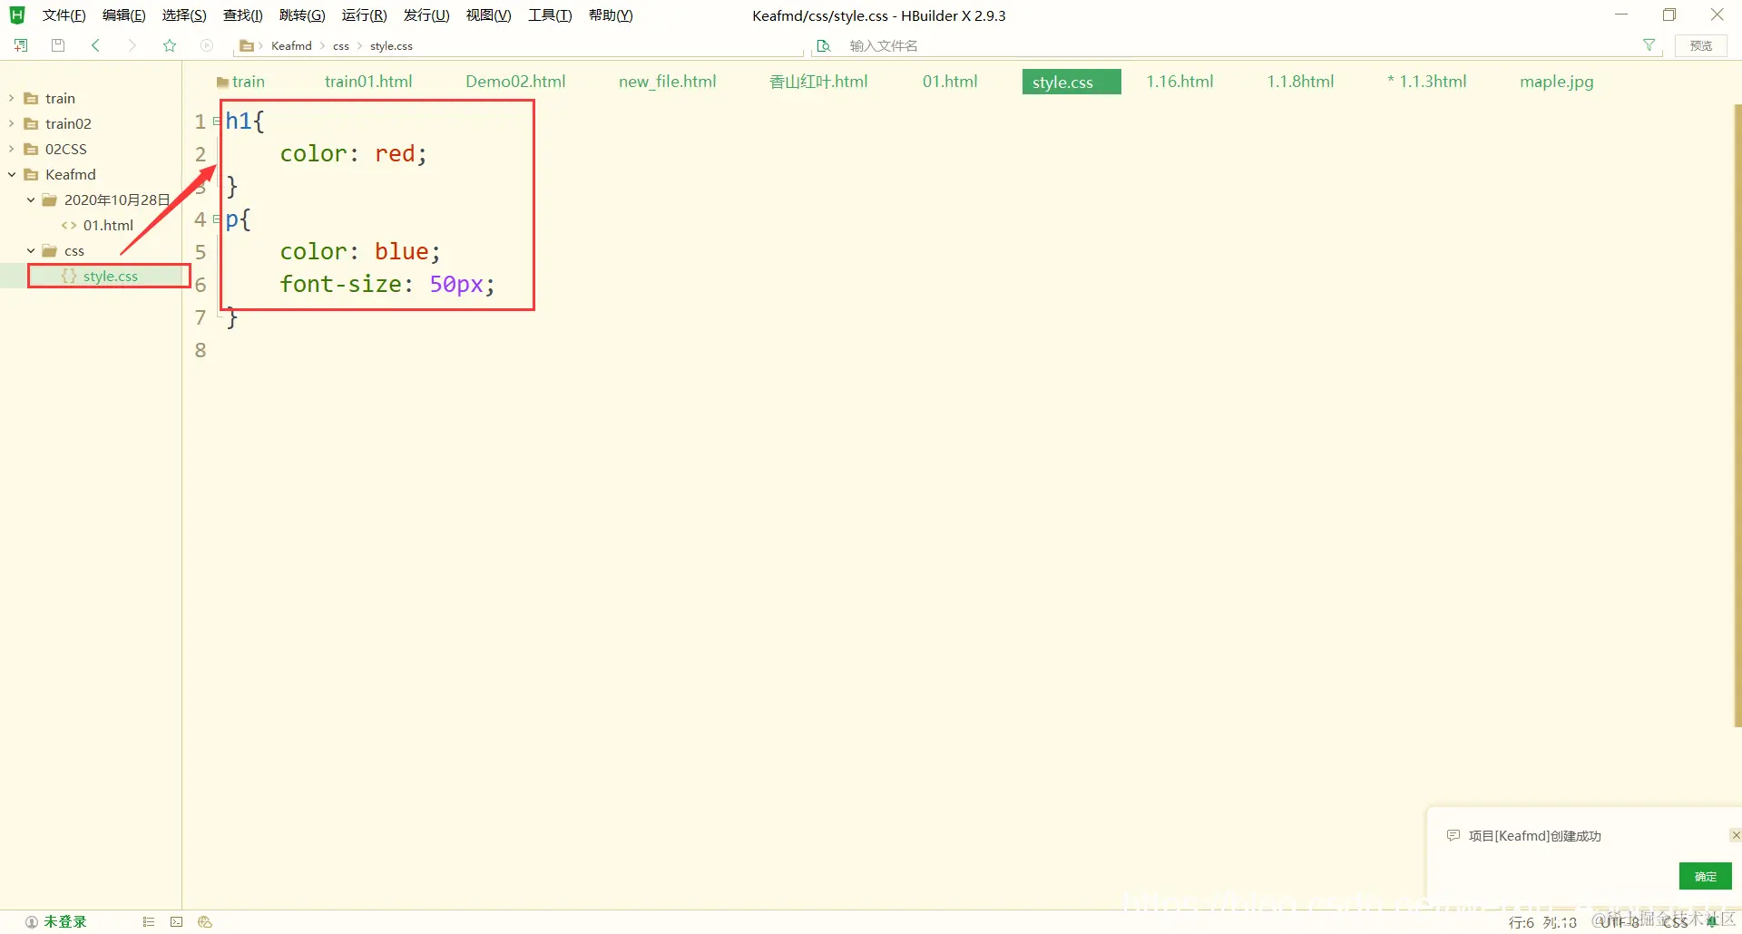Screen dimensions: 1742x934
Task: Switch to the 1.1.8html tab
Action: [x=1300, y=82]
